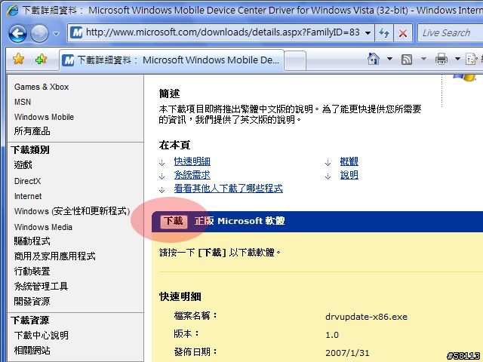The height and width of the screenshot is (362, 483).
Task: Expand the feeds dropdown arrow
Action: [x=423, y=59]
